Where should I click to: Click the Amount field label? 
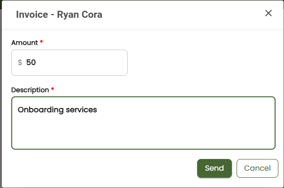tap(24, 42)
